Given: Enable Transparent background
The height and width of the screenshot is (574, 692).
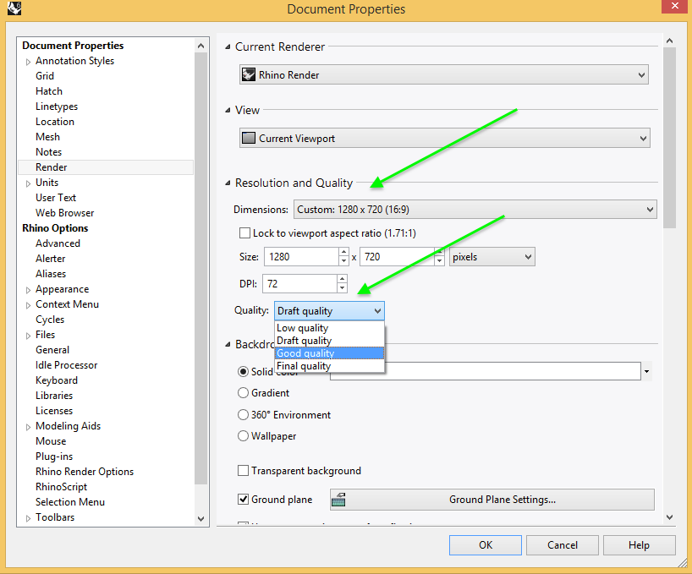Looking at the screenshot, I should 244,470.
